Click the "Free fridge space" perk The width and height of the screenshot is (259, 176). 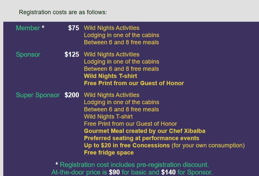coord(109,152)
